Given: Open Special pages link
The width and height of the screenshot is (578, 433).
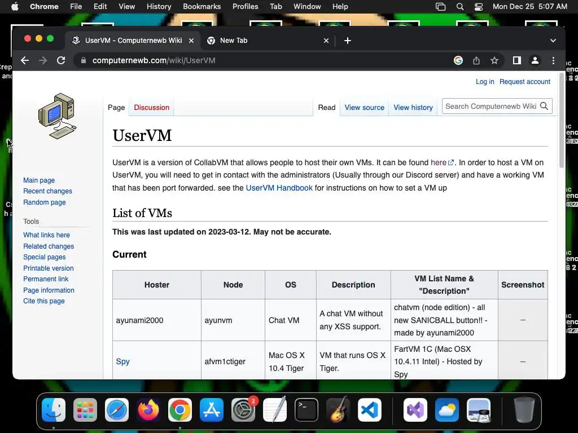Looking at the screenshot, I should (x=44, y=257).
